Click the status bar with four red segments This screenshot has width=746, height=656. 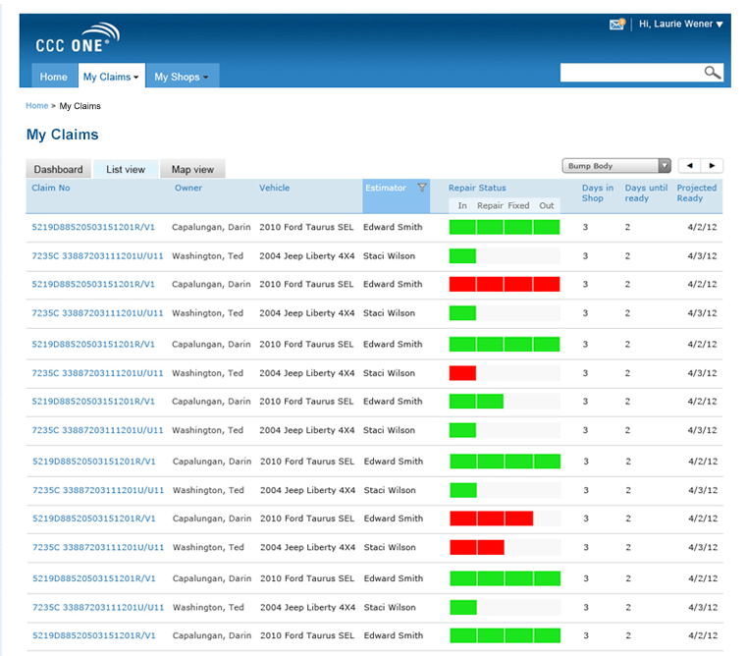coord(505,284)
